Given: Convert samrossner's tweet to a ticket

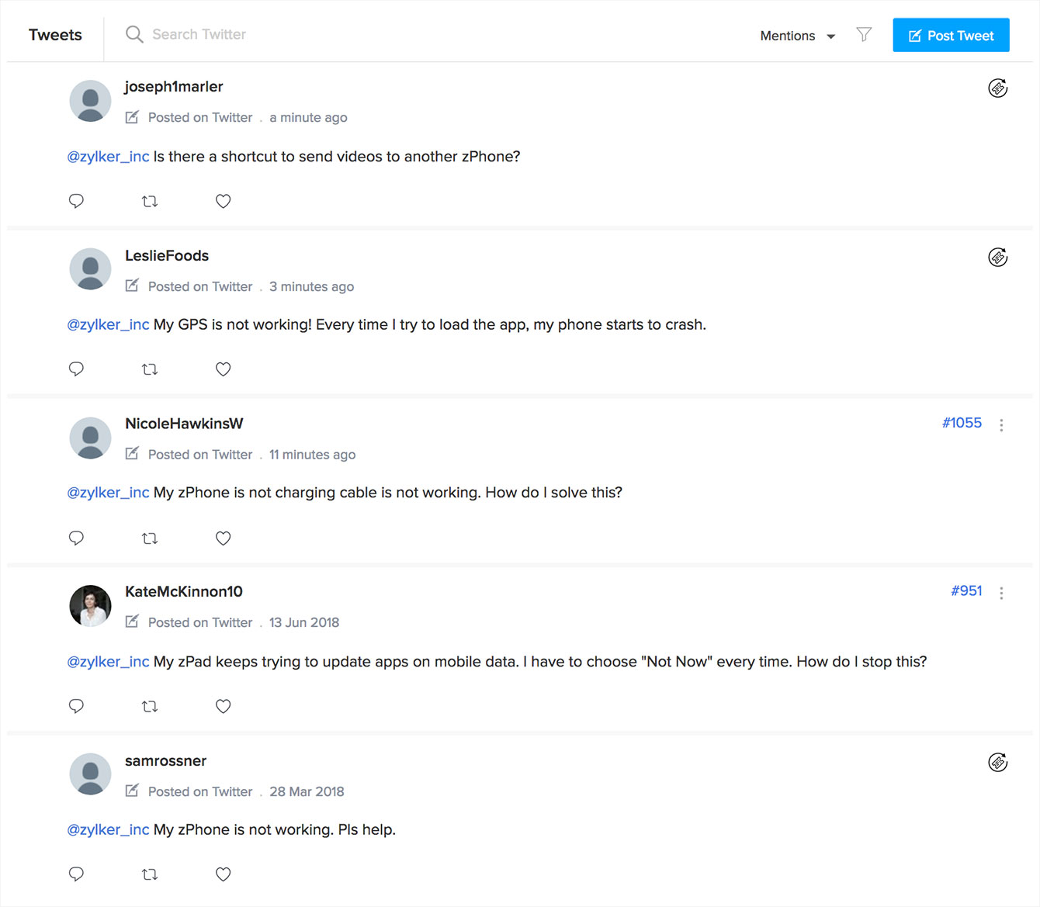Looking at the screenshot, I should [997, 763].
